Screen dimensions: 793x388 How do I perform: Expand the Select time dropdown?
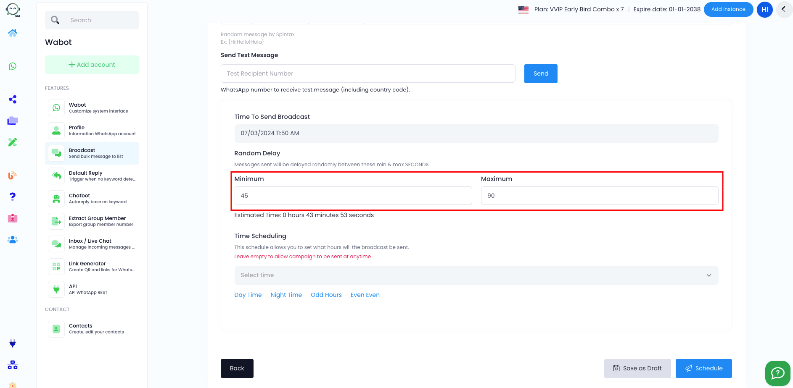(476, 275)
